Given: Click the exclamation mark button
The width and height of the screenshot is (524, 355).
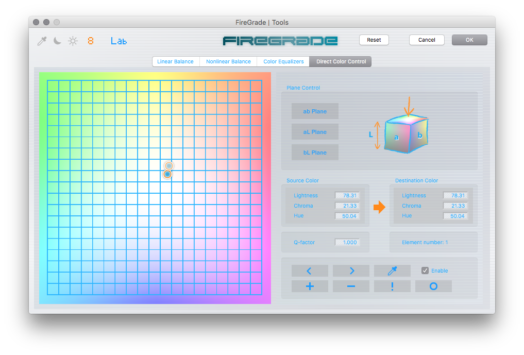Looking at the screenshot, I should click(392, 286).
